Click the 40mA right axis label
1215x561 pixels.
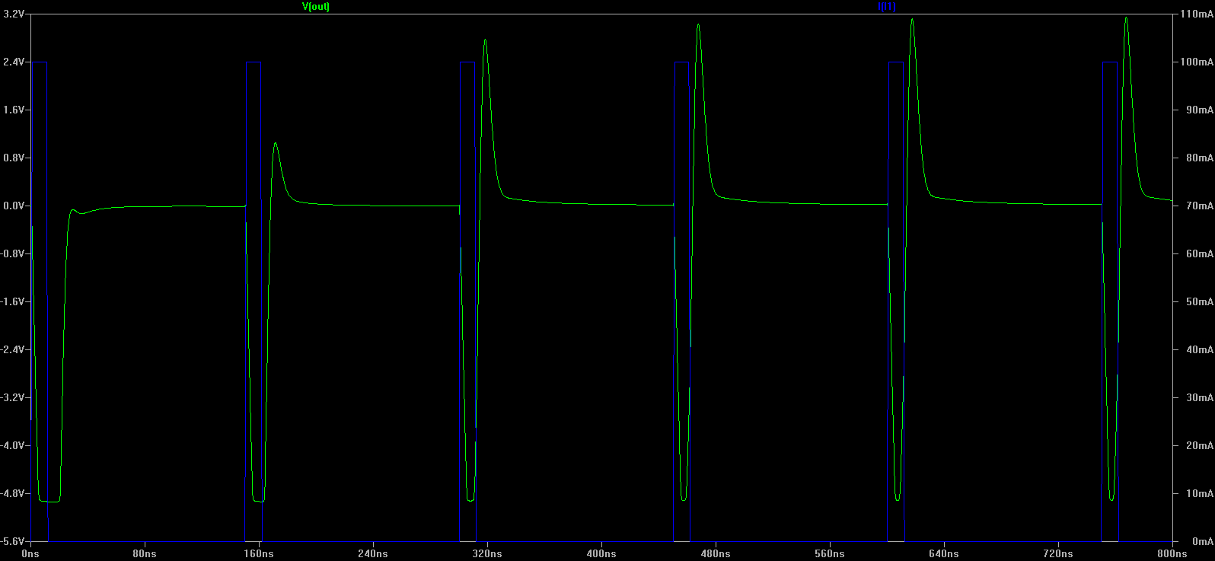1199,349
